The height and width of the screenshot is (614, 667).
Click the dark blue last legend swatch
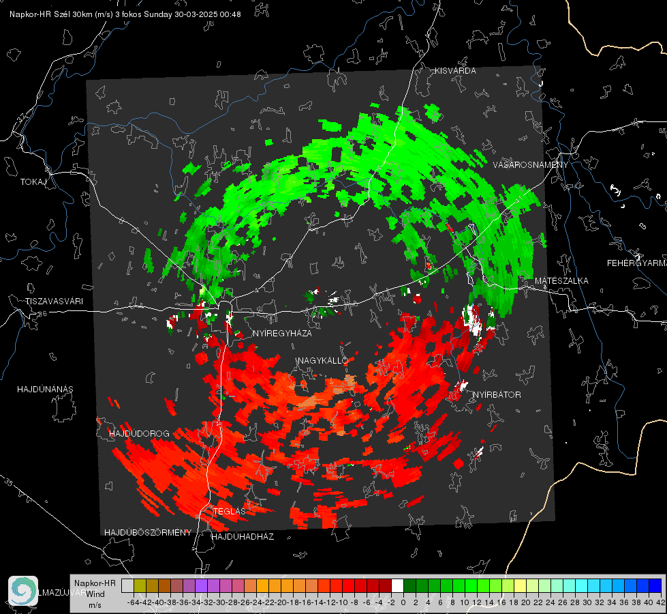coord(655,585)
